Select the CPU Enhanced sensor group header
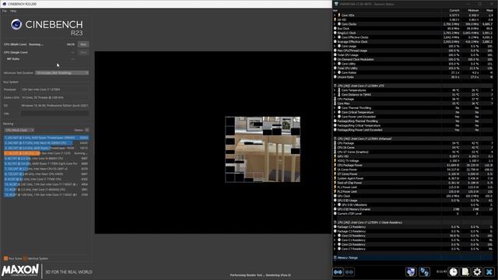The image size is (498, 280). click(x=413, y=138)
